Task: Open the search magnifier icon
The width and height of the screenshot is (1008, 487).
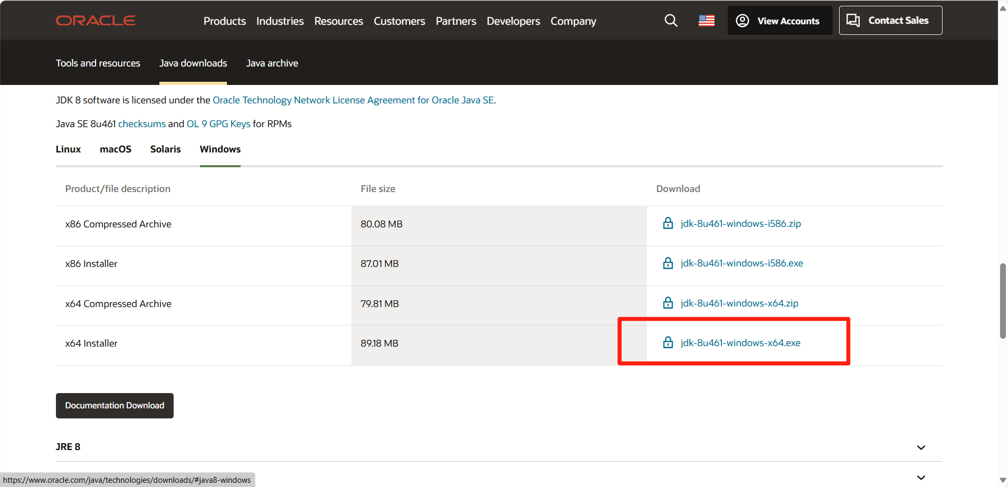Action: pos(671,21)
